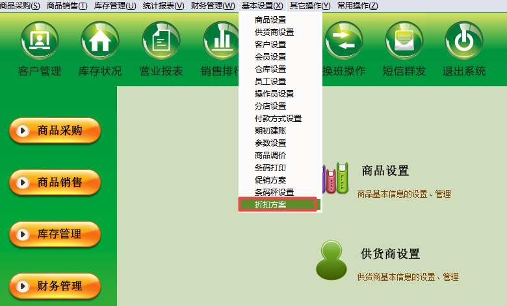507x306 pixels.
Task: Open the 商品采购(S) menu
Action: [x=20, y=6]
